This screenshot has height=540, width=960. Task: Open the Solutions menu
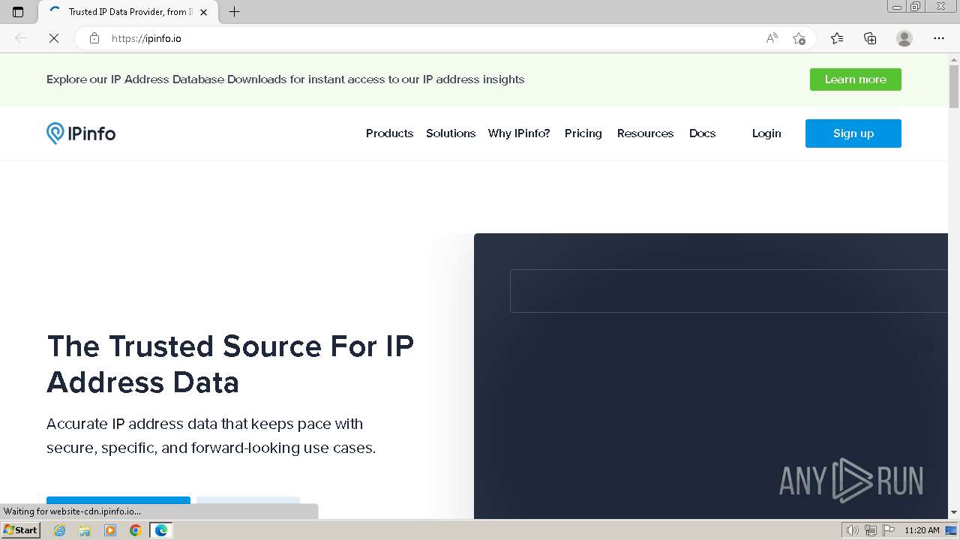(451, 133)
